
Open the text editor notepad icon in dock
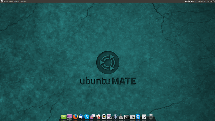[144, 117]
